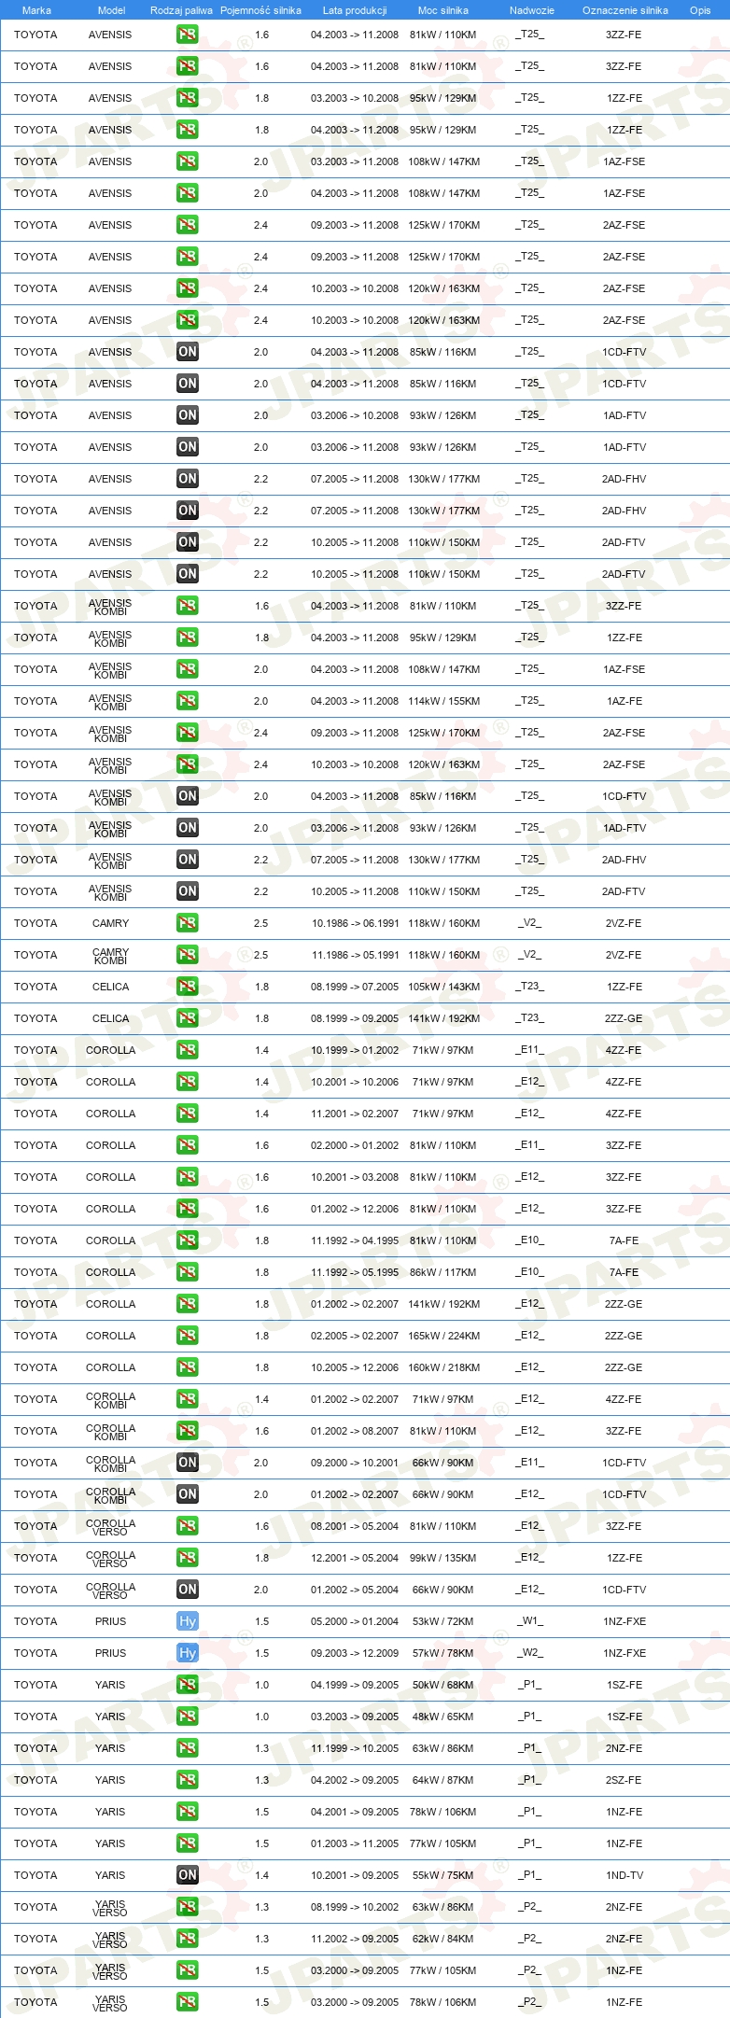Image resolution: width=730 pixels, height=2018 pixels.
Task: Click the Model column header
Action: 112,10
